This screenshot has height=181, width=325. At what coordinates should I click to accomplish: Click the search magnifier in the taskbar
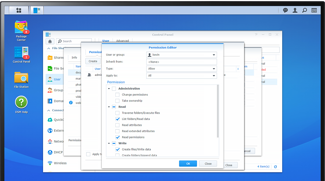tap(304, 10)
